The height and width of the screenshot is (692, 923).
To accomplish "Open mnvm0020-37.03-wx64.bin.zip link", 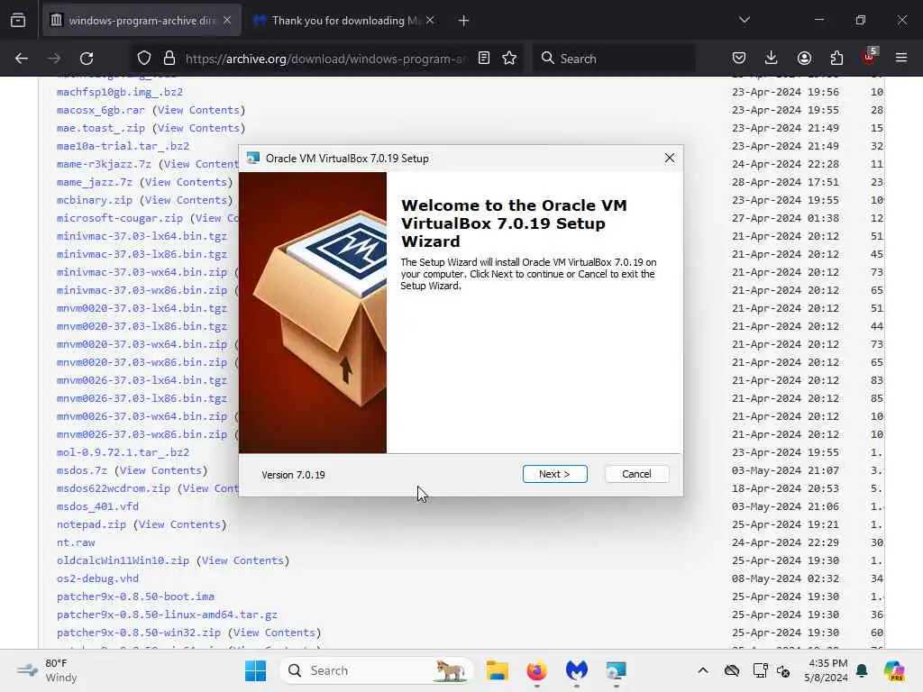I will pos(142,344).
